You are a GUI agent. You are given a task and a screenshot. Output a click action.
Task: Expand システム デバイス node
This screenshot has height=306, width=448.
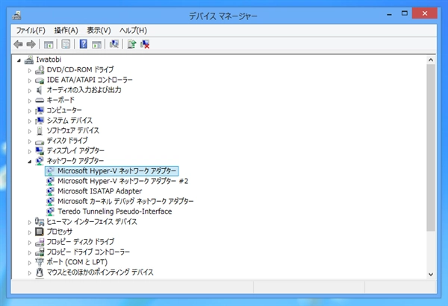tap(29, 121)
